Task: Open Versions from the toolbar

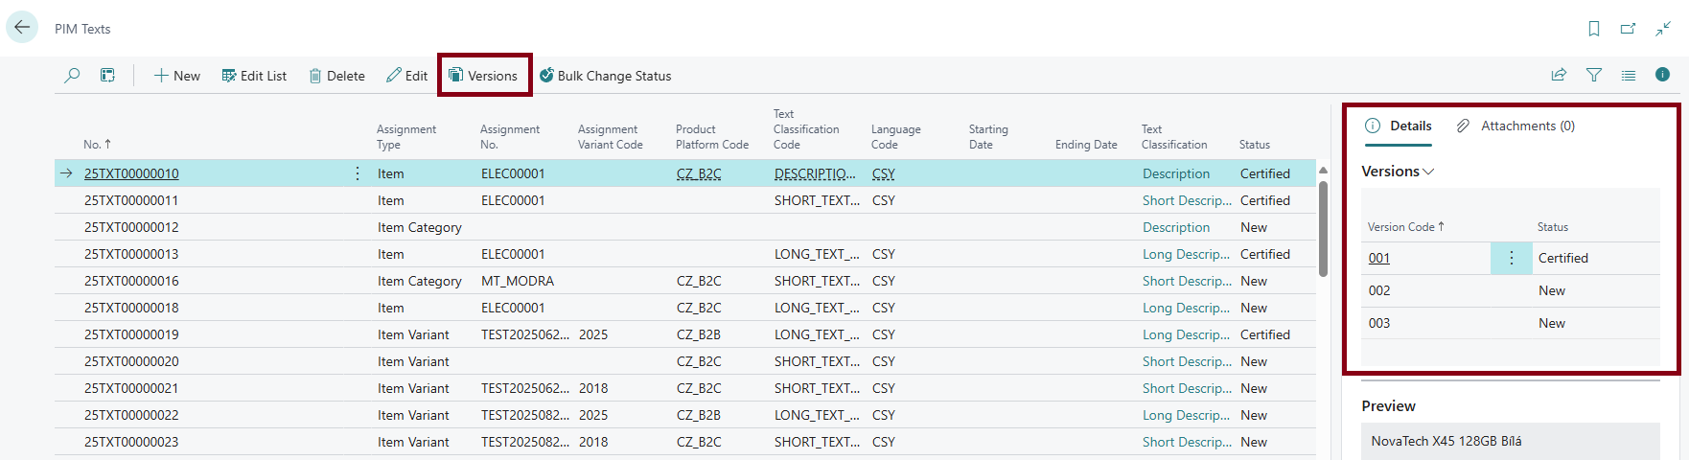Action: pos(483,76)
